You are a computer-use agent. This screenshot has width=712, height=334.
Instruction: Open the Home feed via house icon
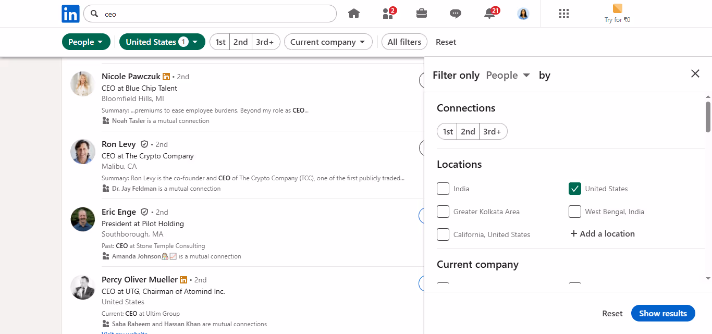click(x=354, y=14)
